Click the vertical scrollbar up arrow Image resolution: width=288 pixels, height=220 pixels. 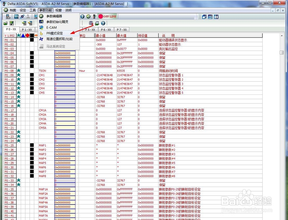282,36
